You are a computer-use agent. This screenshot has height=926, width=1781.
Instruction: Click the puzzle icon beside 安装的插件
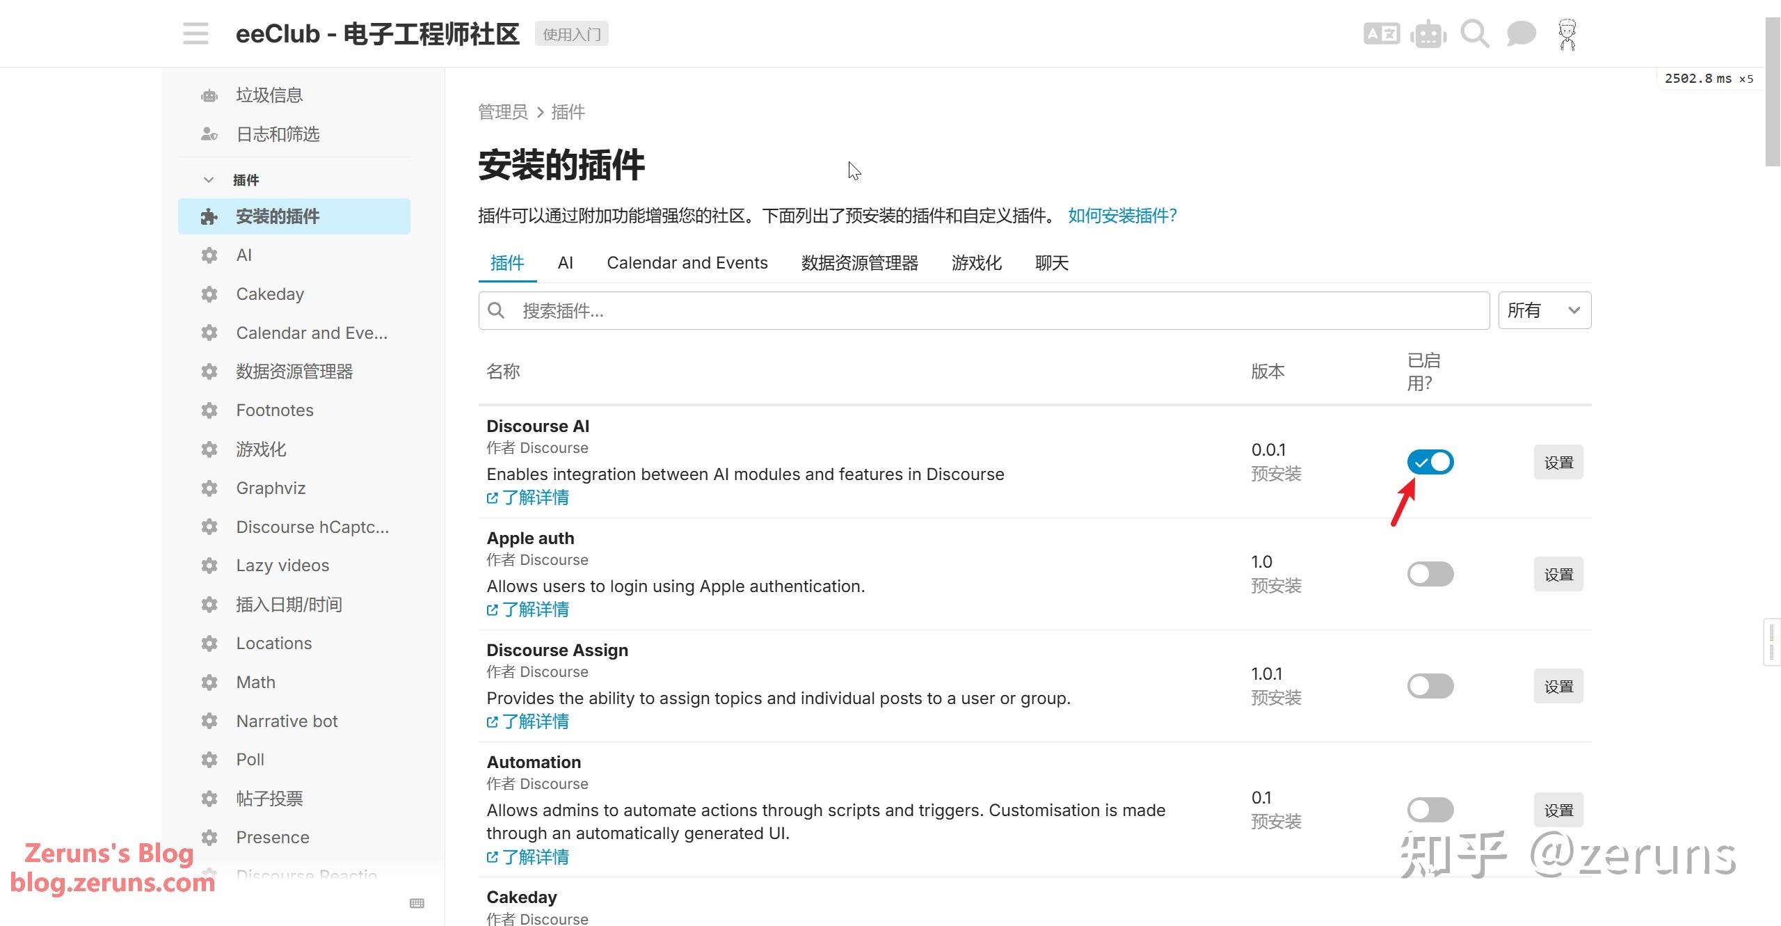tap(208, 216)
